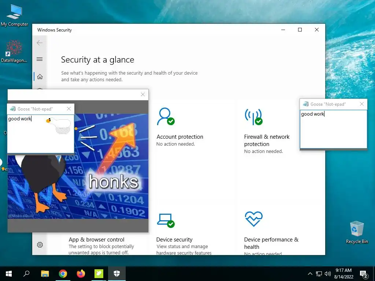Click text area of right Goose Not-epad
Screen dimensions: 375x281
[x=333, y=129]
